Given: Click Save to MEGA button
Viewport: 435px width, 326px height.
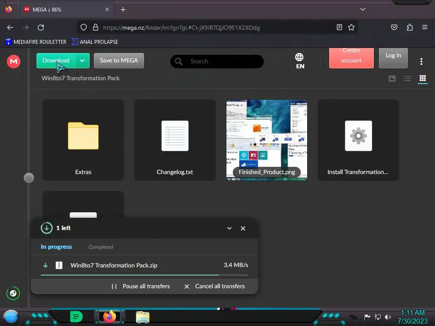Looking at the screenshot, I should click(x=119, y=61).
